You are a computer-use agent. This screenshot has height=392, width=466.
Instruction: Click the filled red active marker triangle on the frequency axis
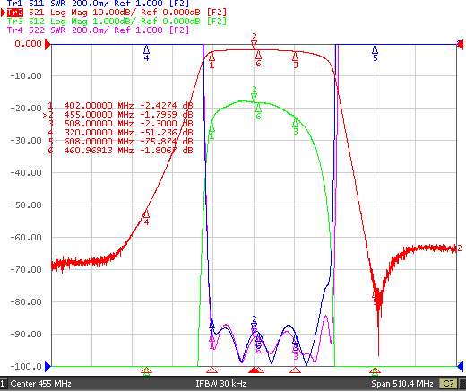[x=254, y=370]
